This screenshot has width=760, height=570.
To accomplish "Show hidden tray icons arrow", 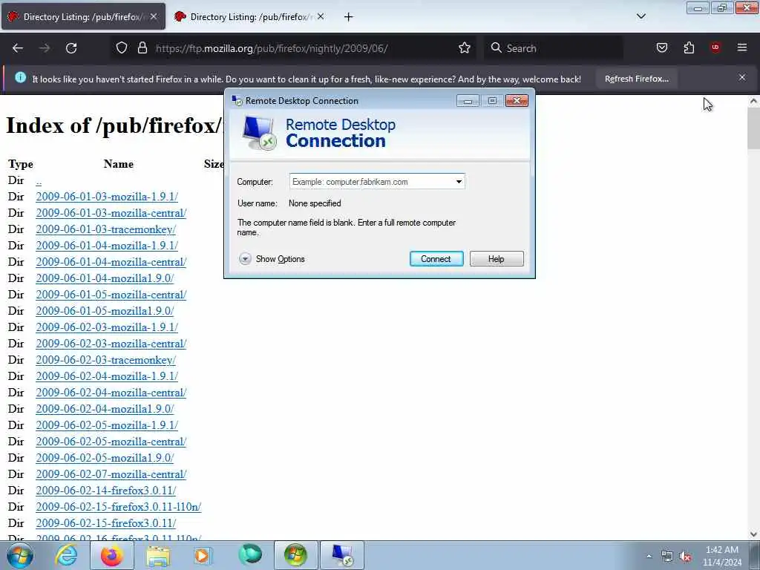I will click(649, 556).
